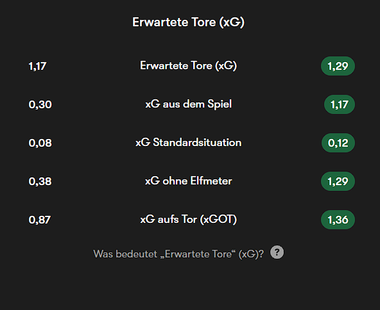Click the green 1,29 badge for Erwartete Tore
Image resolution: width=380 pixels, height=310 pixels.
click(338, 66)
